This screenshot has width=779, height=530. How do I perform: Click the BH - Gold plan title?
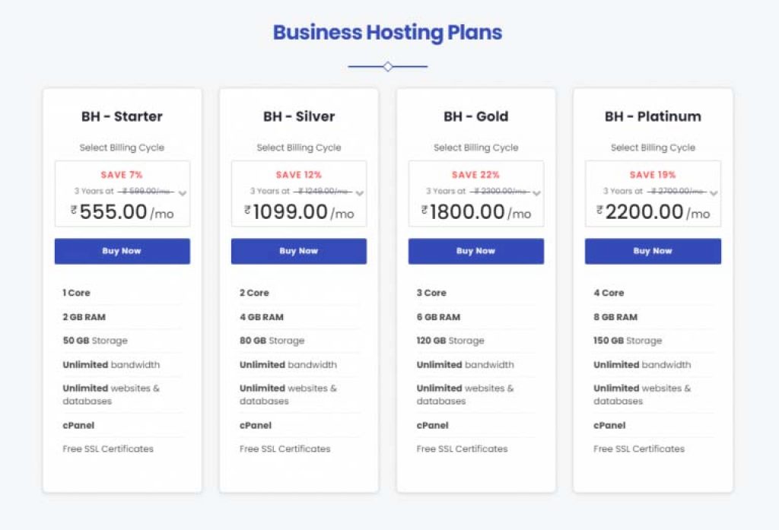(475, 116)
